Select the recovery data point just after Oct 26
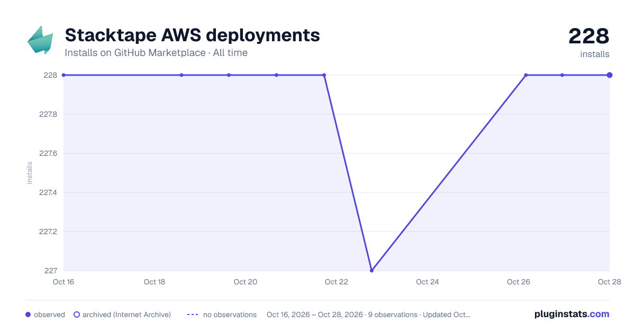This screenshot has width=635, height=333. pyautogui.click(x=526, y=75)
